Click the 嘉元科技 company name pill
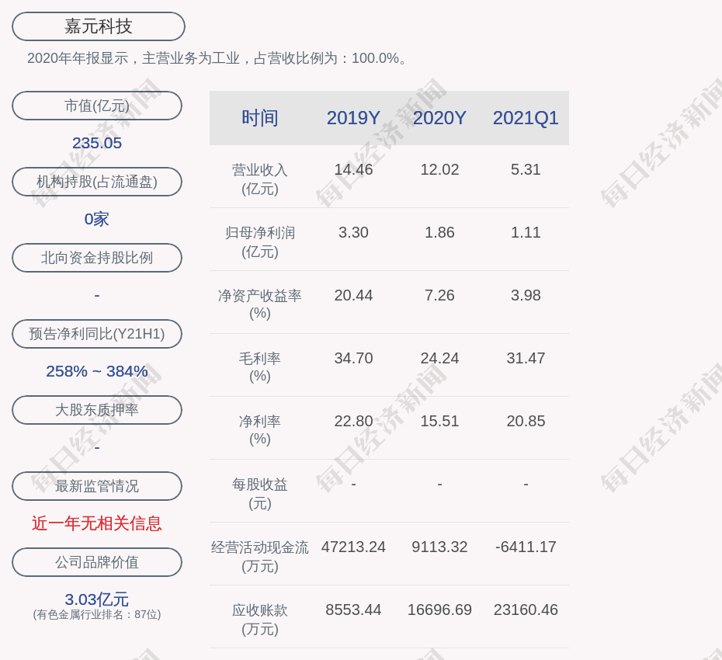 tap(98, 26)
